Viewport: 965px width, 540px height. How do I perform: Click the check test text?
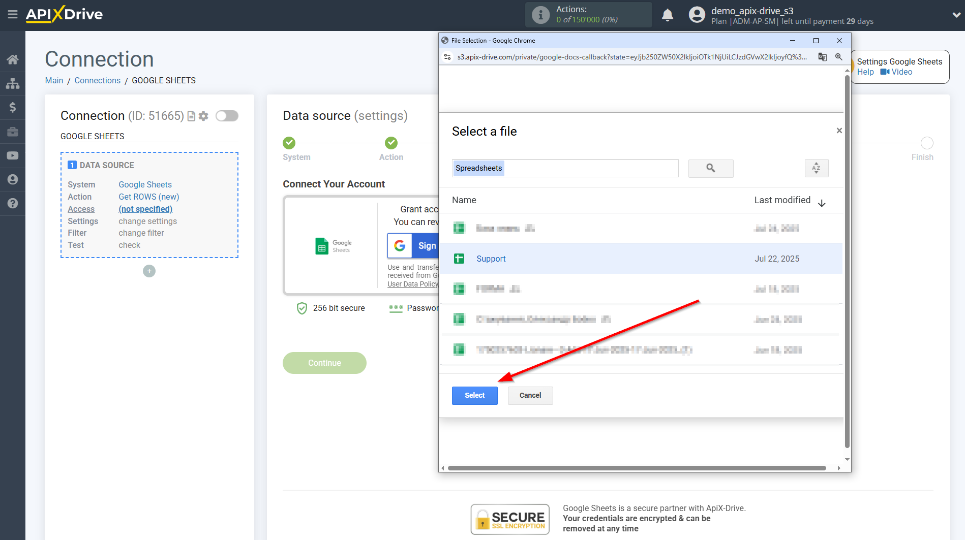click(129, 245)
